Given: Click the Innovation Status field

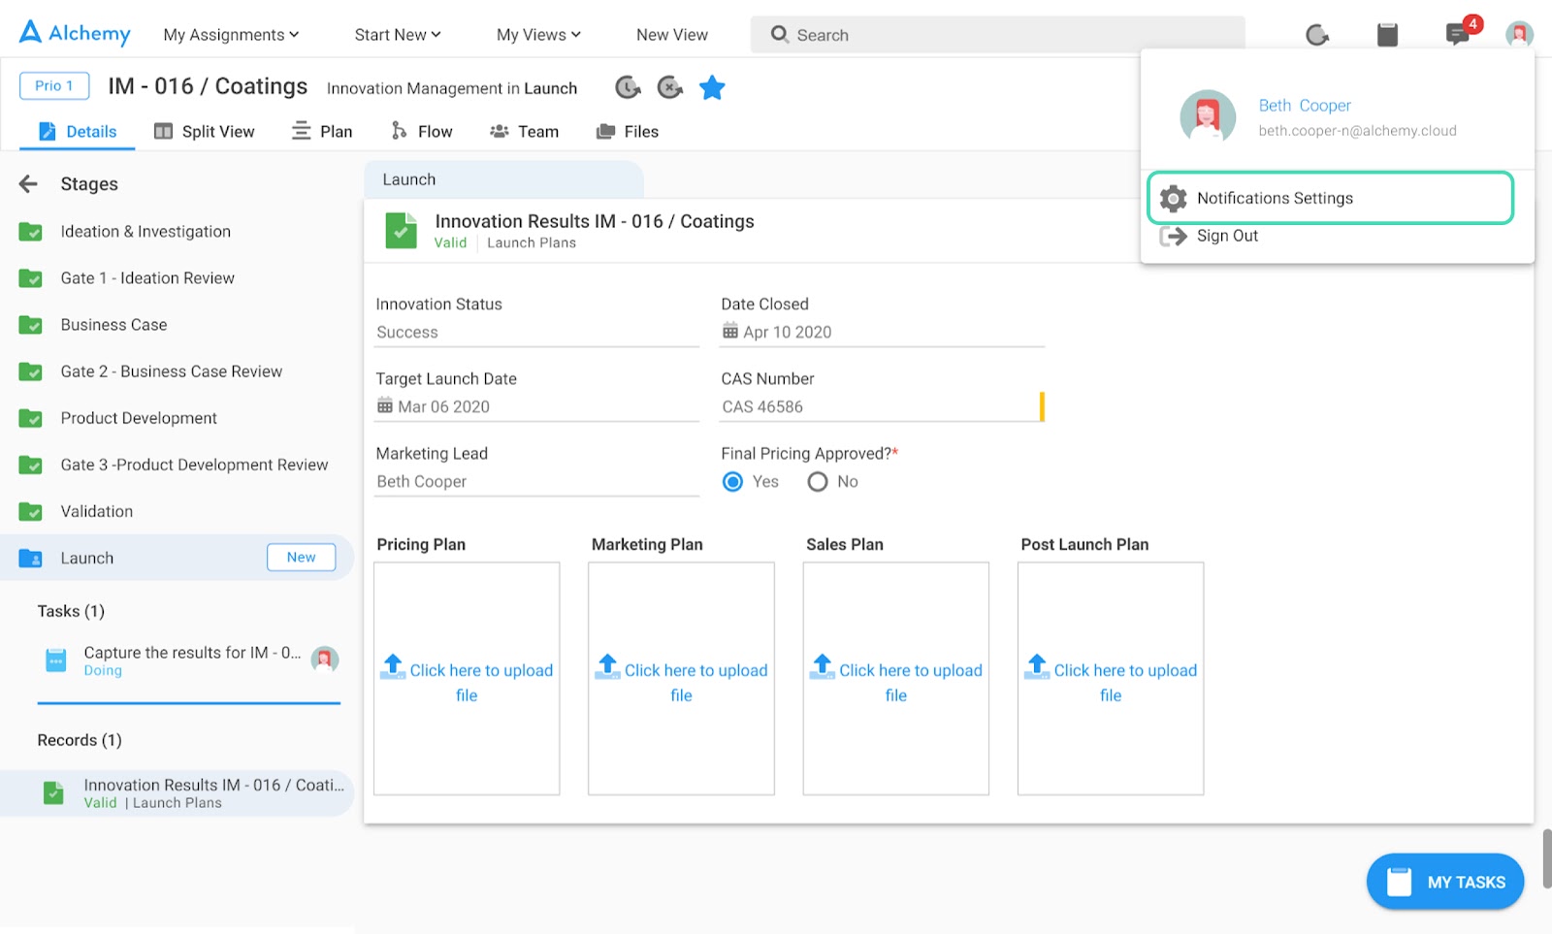Looking at the screenshot, I should tap(536, 333).
